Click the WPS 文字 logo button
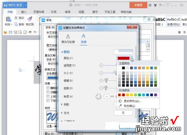 click(13, 5)
